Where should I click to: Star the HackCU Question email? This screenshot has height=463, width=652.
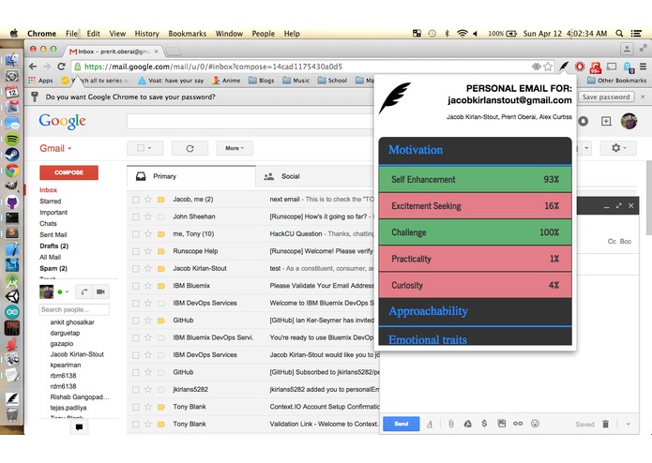(x=148, y=233)
